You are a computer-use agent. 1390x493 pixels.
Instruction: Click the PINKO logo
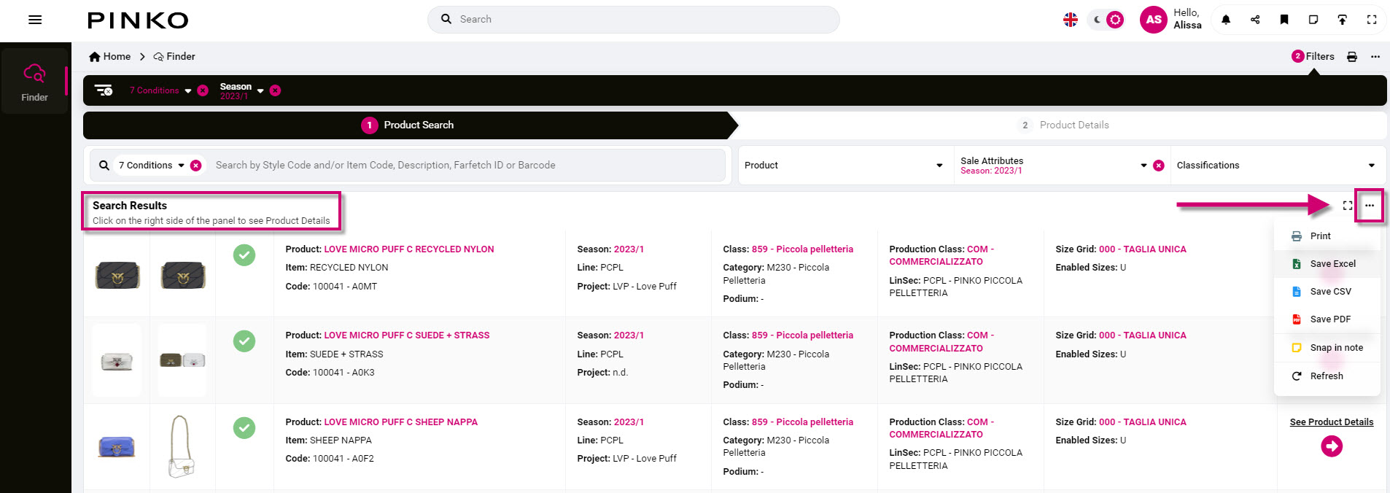tap(138, 20)
